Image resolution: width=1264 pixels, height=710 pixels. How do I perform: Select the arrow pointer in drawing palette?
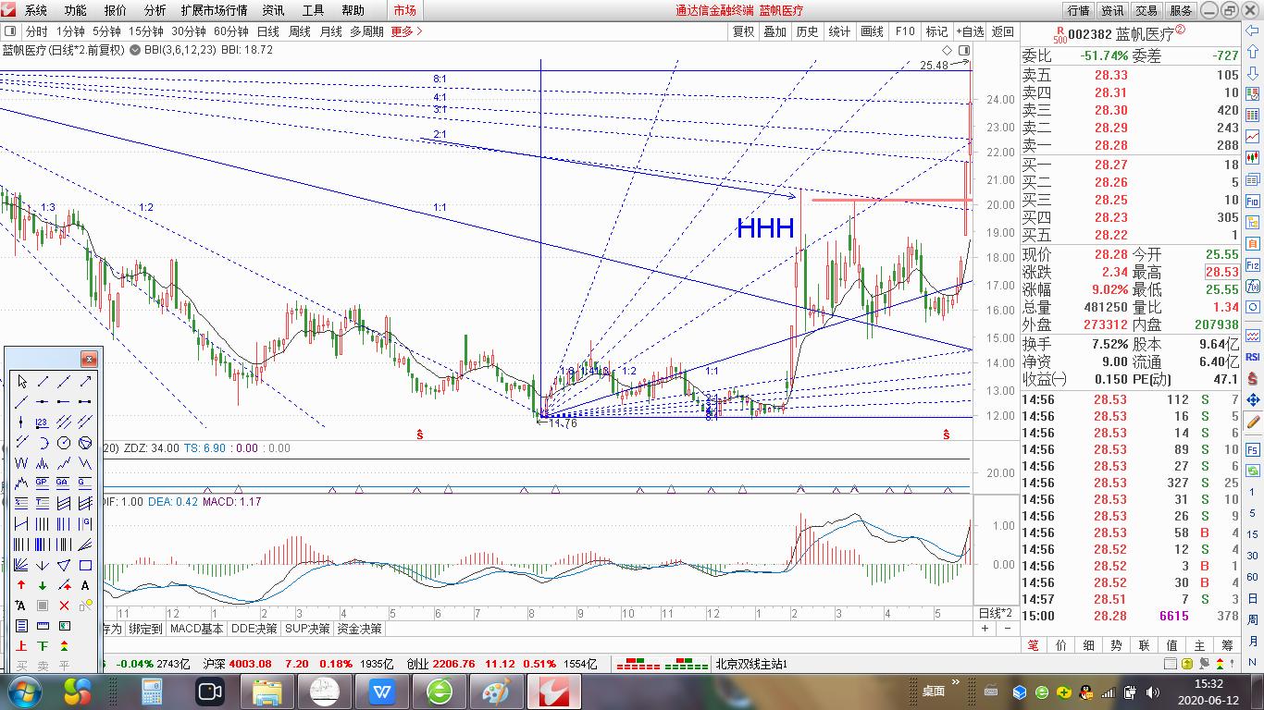point(21,382)
